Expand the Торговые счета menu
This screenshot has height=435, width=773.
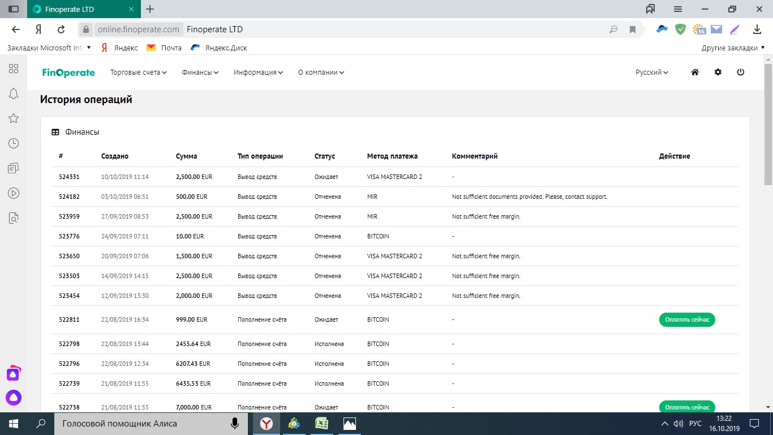click(x=139, y=72)
